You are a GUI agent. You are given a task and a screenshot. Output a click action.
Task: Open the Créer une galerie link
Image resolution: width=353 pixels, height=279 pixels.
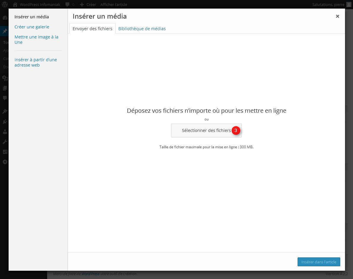[32, 27]
